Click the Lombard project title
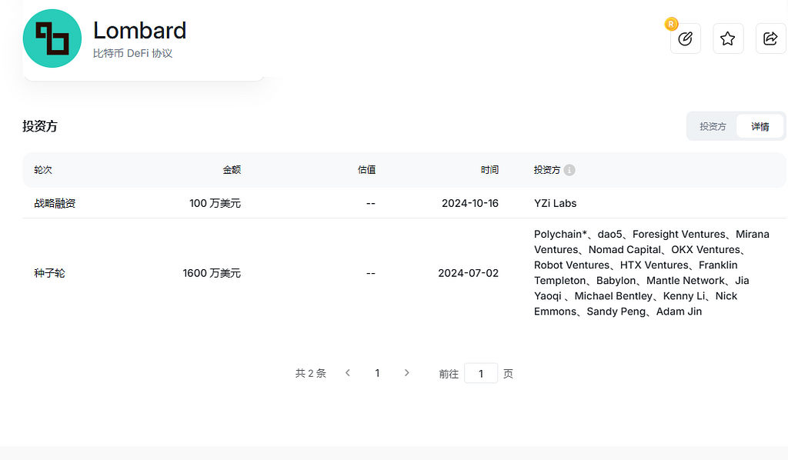The width and height of the screenshot is (788, 460). tap(139, 31)
